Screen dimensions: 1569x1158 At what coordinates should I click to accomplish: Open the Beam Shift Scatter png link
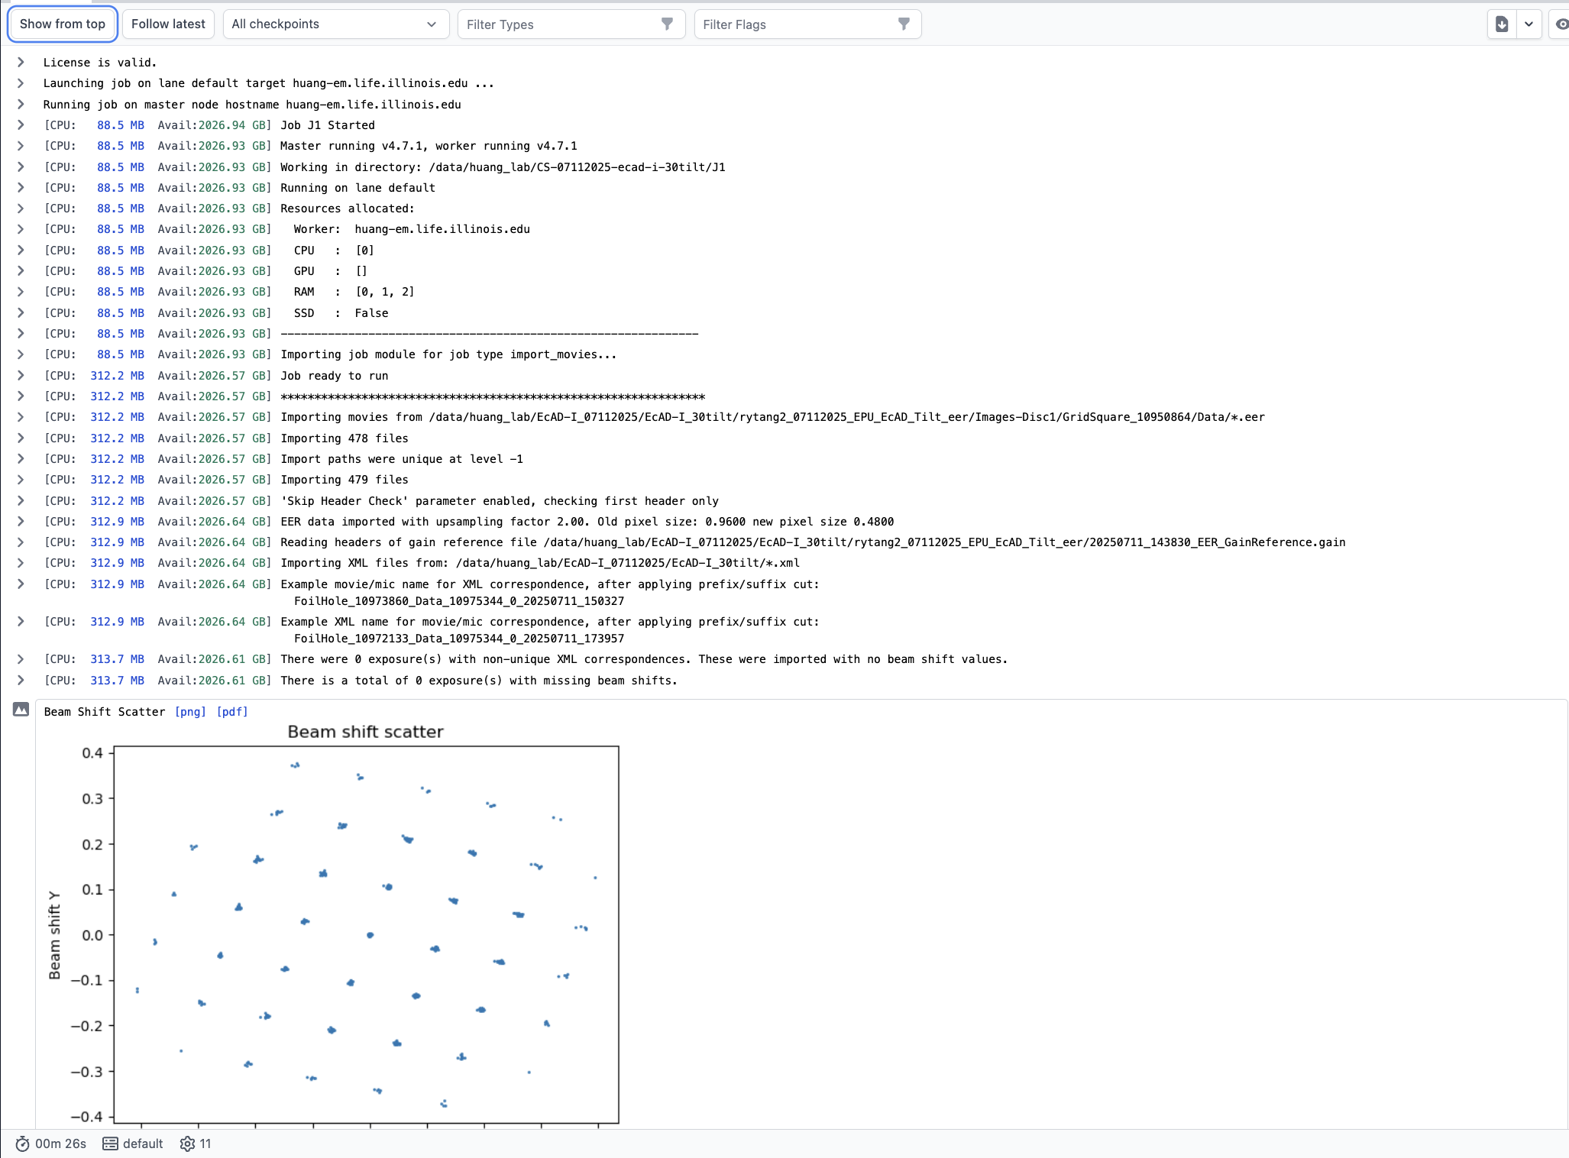pos(190,712)
